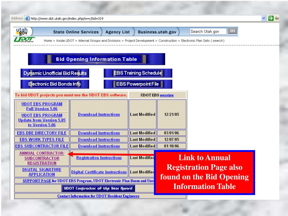Click the 01/10/06 date cell
The width and height of the screenshot is (288, 216).
(172, 146)
